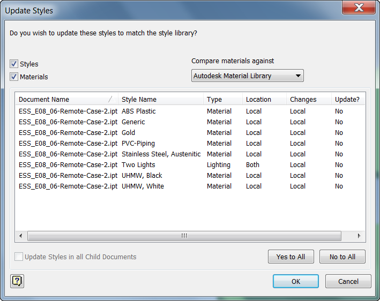The width and height of the screenshot is (380, 301).
Task: Click the horizontal scrollbar right arrow
Action: 359,236
